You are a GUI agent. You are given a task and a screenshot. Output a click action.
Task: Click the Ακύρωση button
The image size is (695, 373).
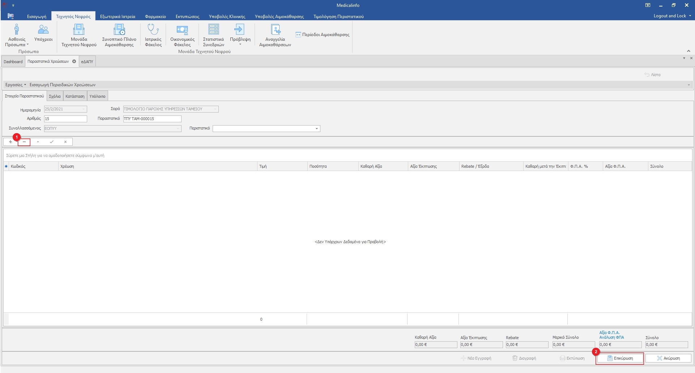tap(668, 358)
